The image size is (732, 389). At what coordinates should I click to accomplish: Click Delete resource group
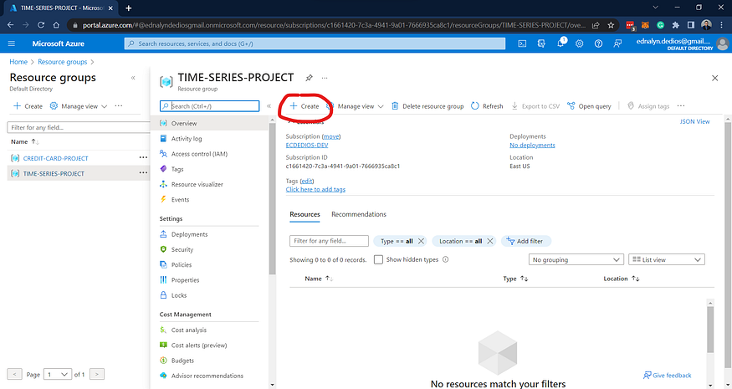[427, 106]
